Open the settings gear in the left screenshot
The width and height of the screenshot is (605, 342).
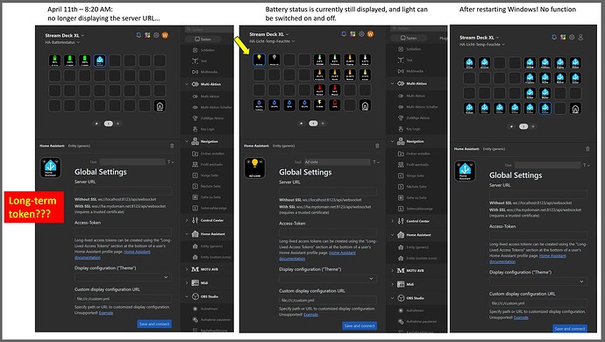(x=156, y=35)
